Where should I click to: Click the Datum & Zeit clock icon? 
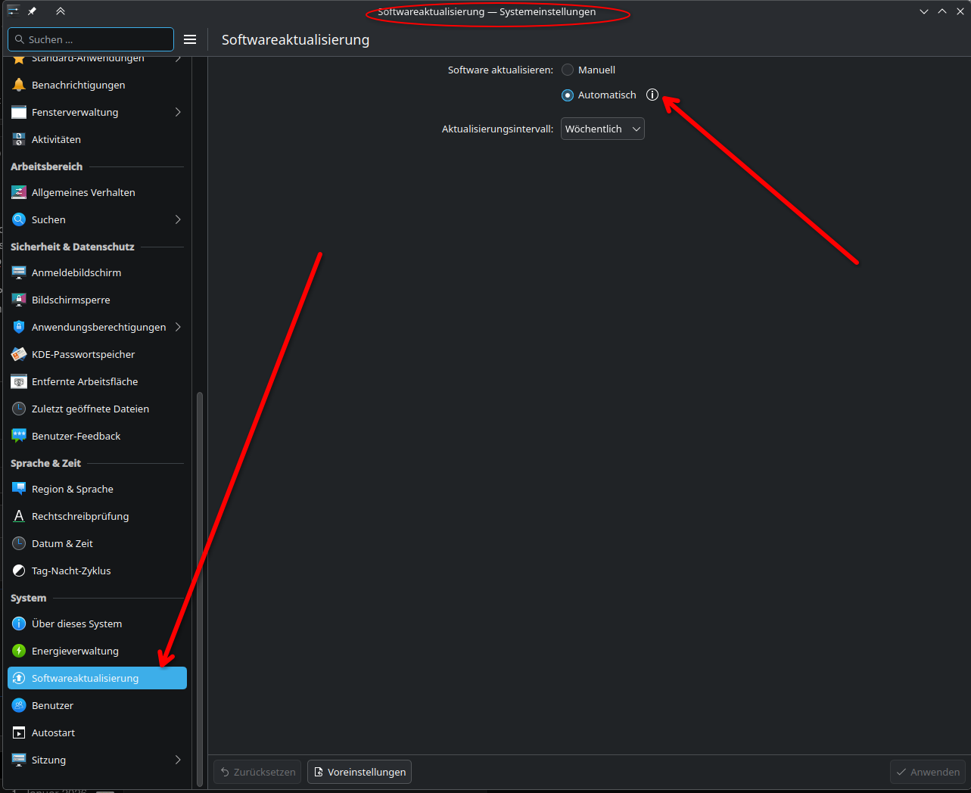[19, 543]
